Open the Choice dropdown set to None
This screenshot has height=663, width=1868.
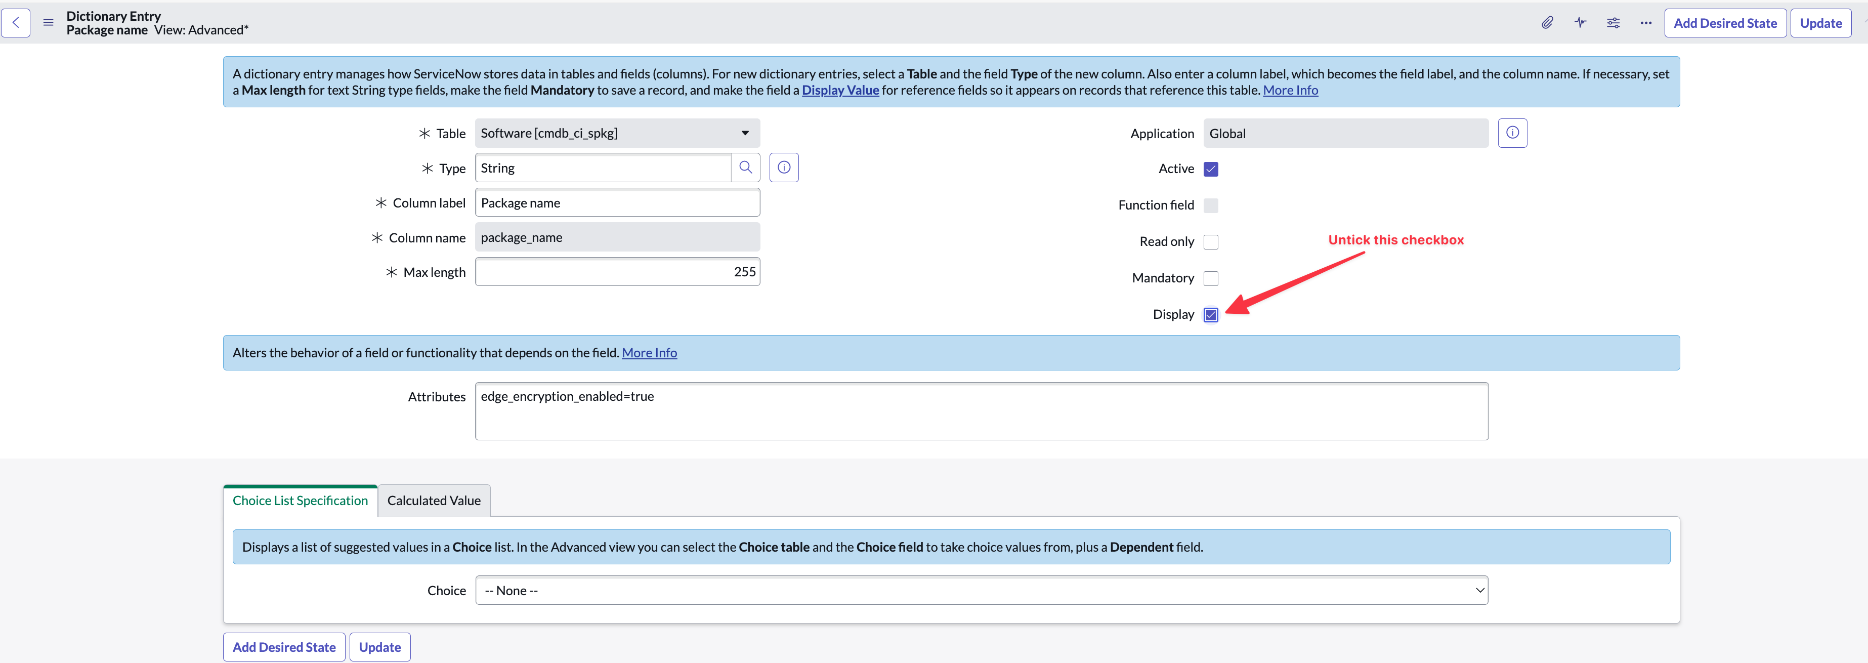[982, 591]
